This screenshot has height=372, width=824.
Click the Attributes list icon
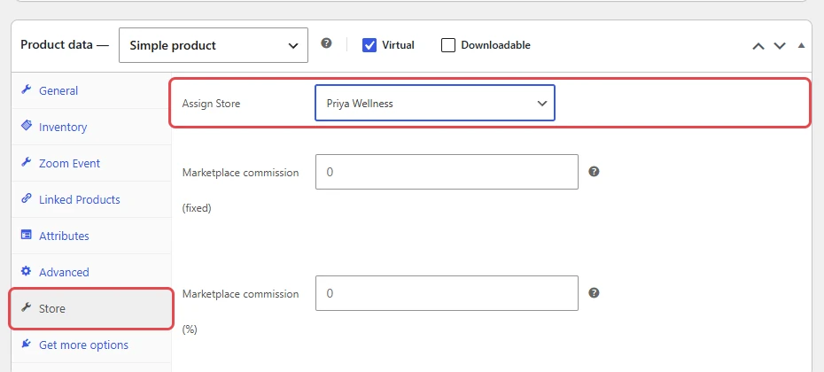pos(26,235)
